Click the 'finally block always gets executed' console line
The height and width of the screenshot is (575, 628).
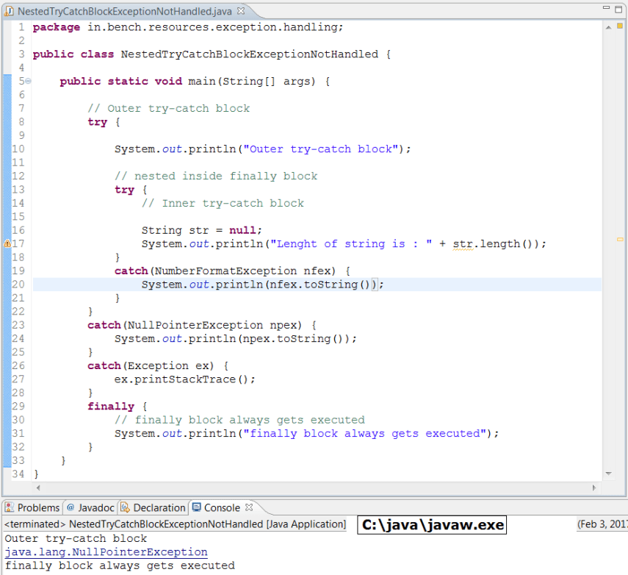point(120,565)
